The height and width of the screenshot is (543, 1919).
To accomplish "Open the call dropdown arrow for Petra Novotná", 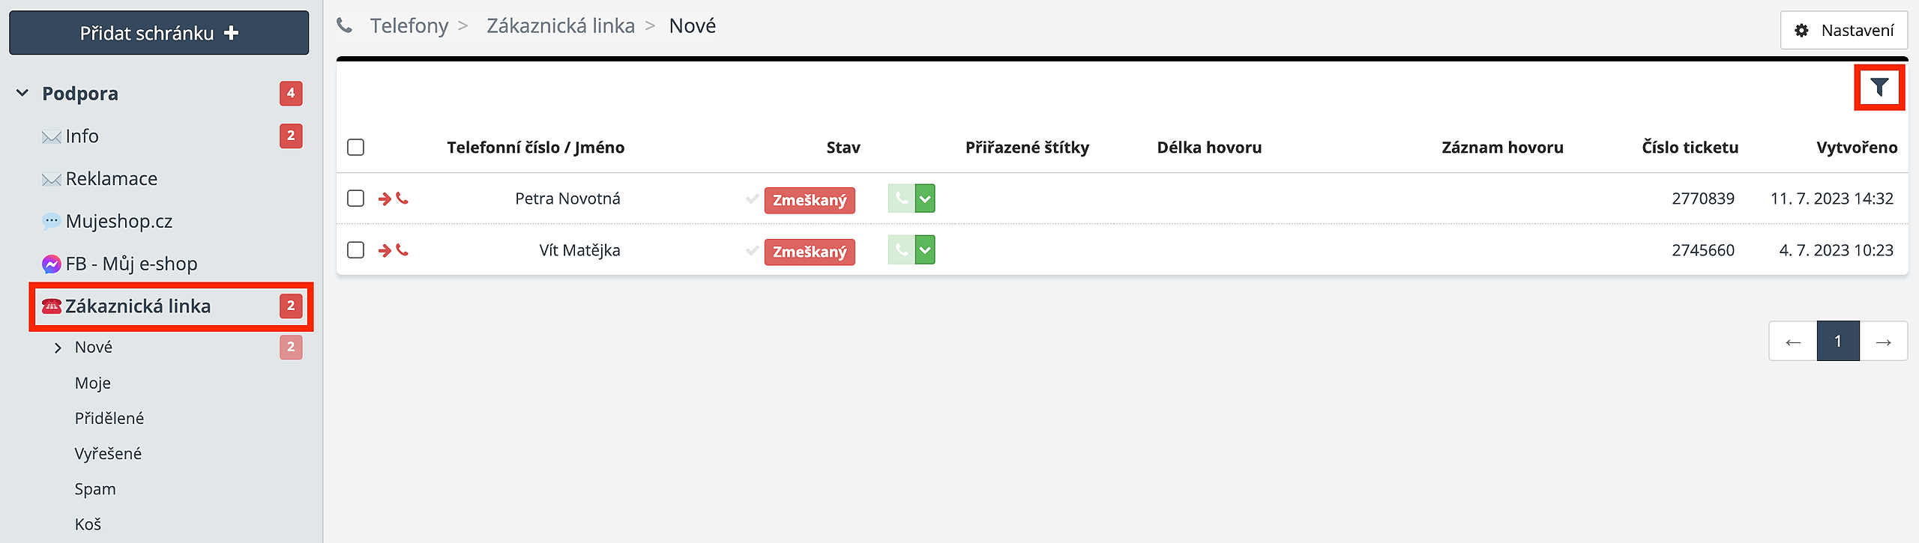I will tap(926, 198).
